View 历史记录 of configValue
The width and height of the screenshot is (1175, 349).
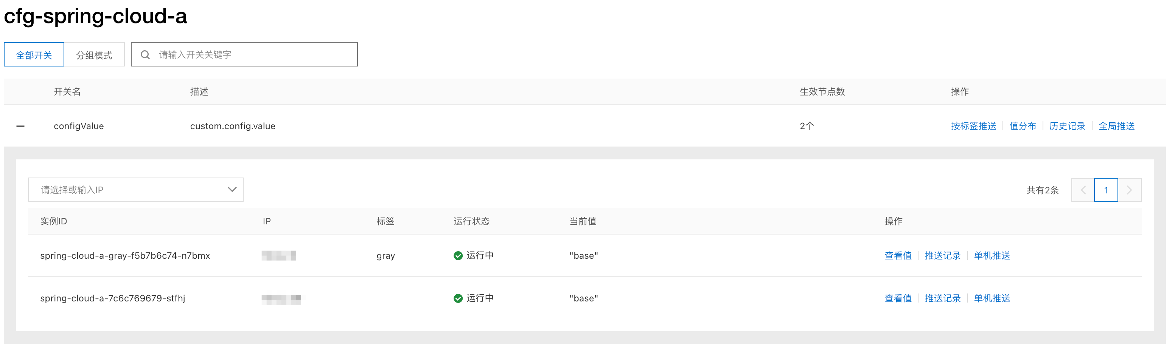pos(1067,126)
